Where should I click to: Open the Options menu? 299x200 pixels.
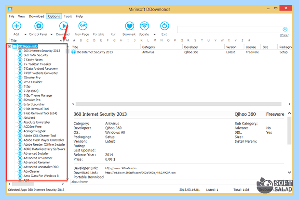[x=54, y=16]
